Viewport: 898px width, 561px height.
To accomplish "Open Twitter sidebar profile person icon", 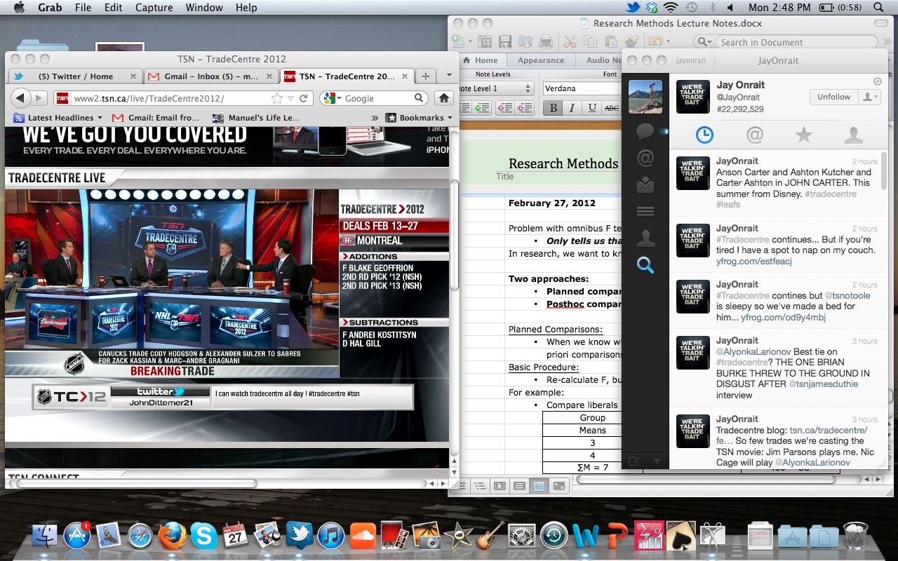I will 645,238.
